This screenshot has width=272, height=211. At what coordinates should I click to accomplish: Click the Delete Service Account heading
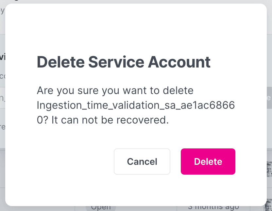pos(123,62)
